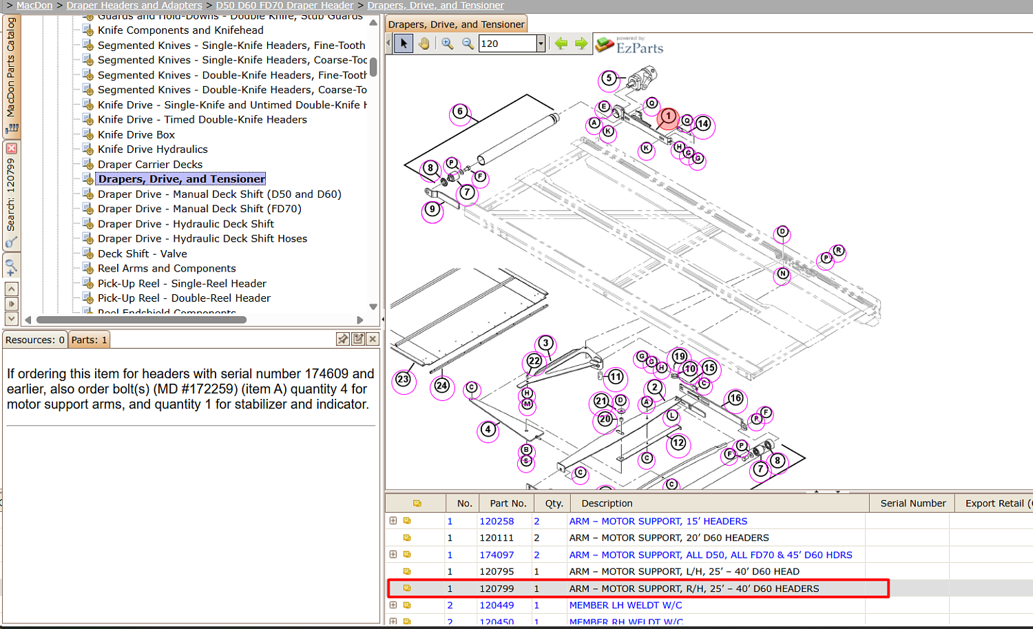Open part number 174097 link
Screen dimensions: 1033x629
497,555
